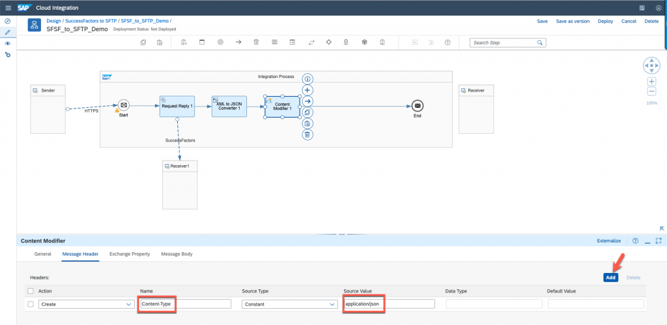The height and width of the screenshot is (325, 667).
Task: Open the Participants palette icon
Action: (184, 42)
